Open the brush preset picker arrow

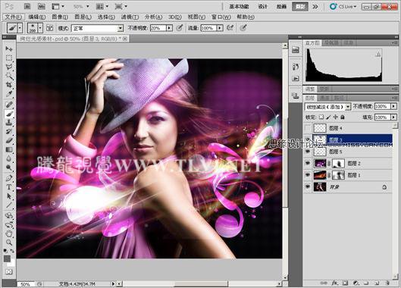pos(40,28)
